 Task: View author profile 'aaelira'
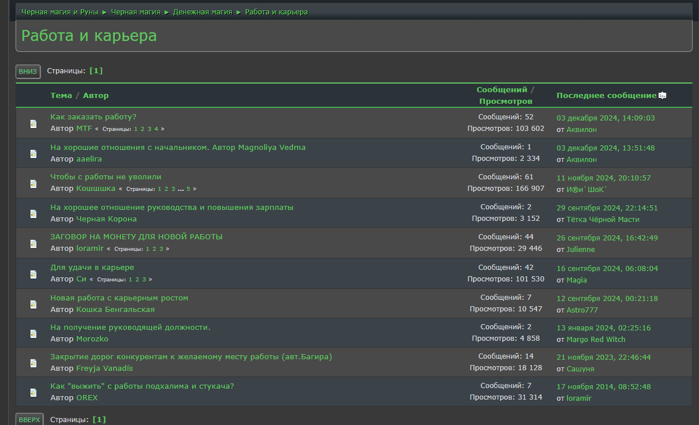coord(89,159)
